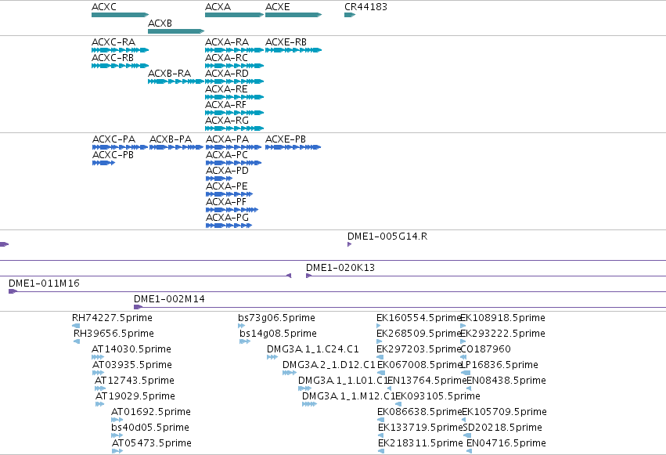The width and height of the screenshot is (666, 455).
Task: Select the ACXE-PB protein feature
Action: [x=293, y=147]
